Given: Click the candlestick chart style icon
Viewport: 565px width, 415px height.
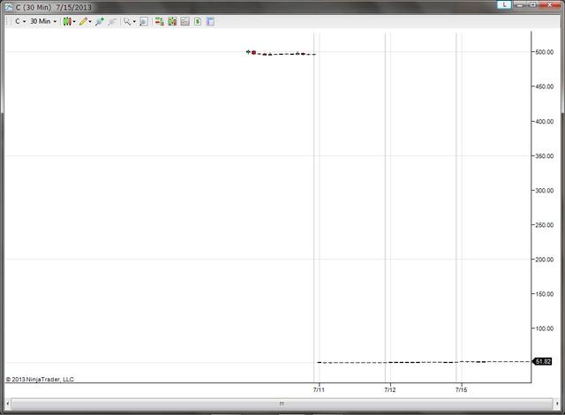Looking at the screenshot, I should click(x=67, y=21).
